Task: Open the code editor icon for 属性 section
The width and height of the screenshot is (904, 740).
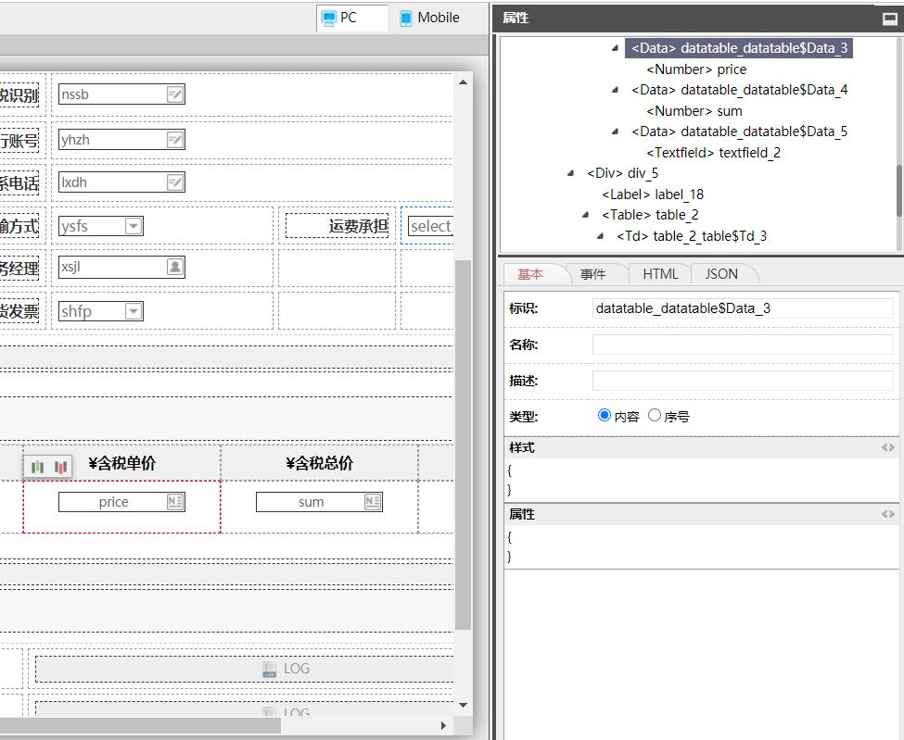Action: (x=887, y=514)
